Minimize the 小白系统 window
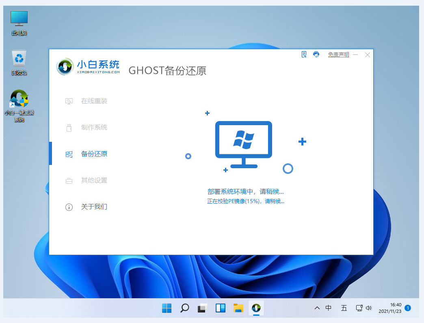The height and width of the screenshot is (323, 424). pyautogui.click(x=356, y=55)
